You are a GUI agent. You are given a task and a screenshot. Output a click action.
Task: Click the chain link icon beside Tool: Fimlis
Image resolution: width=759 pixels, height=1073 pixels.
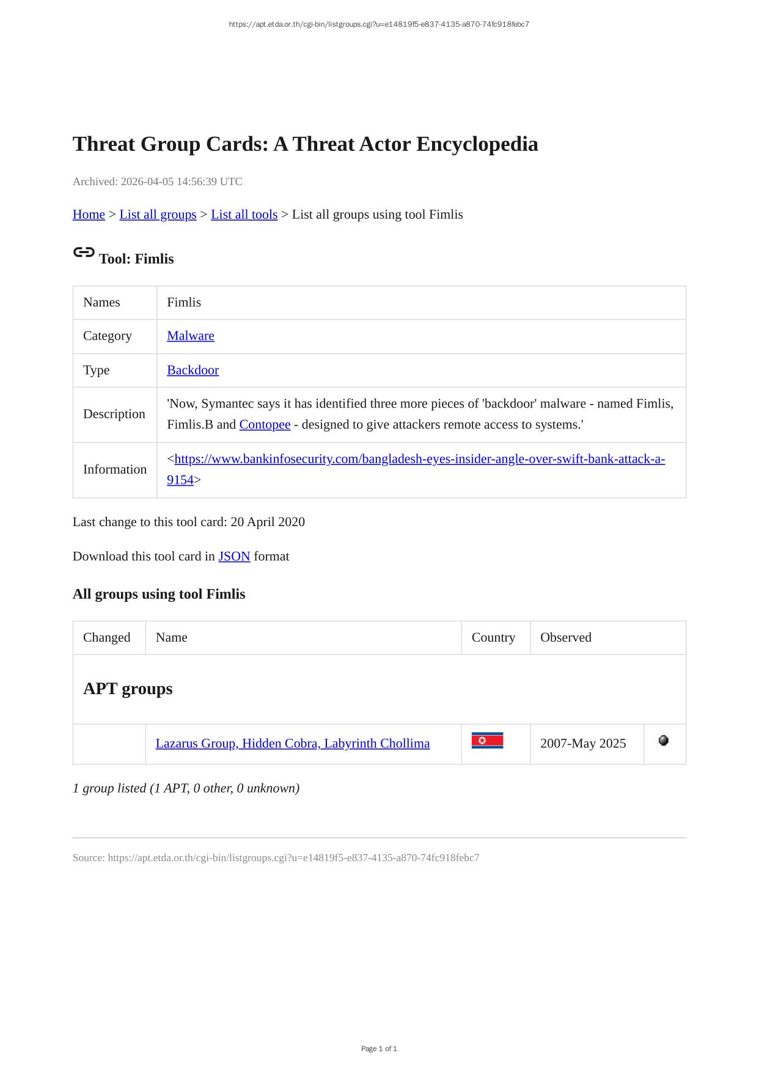(84, 252)
